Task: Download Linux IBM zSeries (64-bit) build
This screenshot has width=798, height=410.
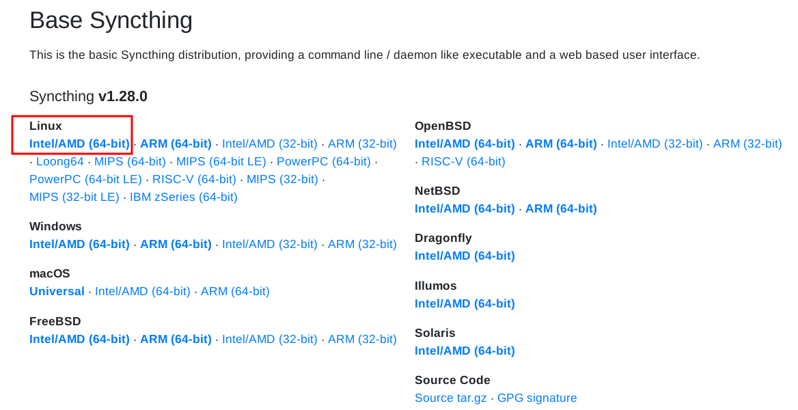Action: [184, 197]
